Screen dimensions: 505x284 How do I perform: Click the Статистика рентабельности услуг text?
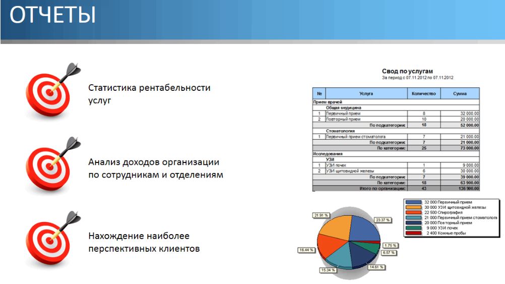(x=149, y=94)
